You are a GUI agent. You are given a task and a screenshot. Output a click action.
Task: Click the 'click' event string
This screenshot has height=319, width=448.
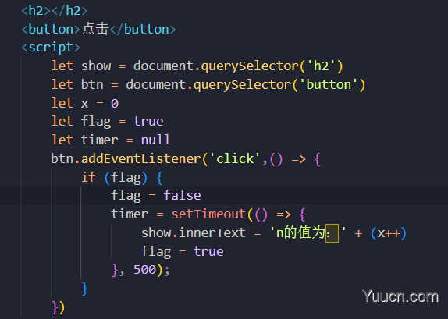[235, 159]
